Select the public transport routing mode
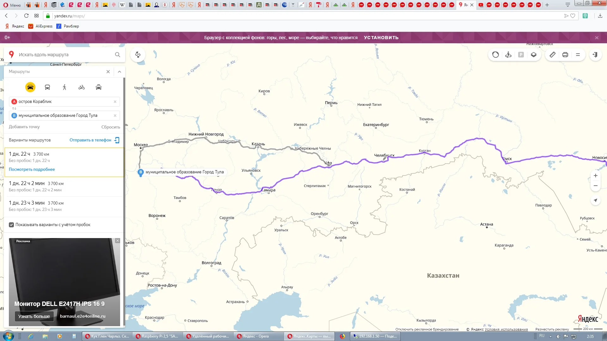Image resolution: width=607 pixels, height=341 pixels. pyautogui.click(x=47, y=87)
